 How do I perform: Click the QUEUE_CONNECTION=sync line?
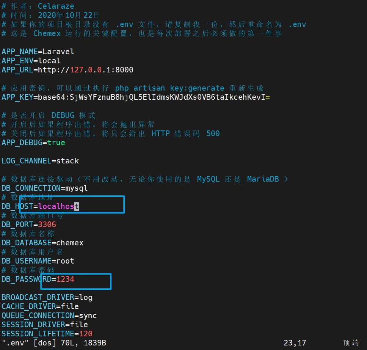pyautogui.click(x=49, y=316)
